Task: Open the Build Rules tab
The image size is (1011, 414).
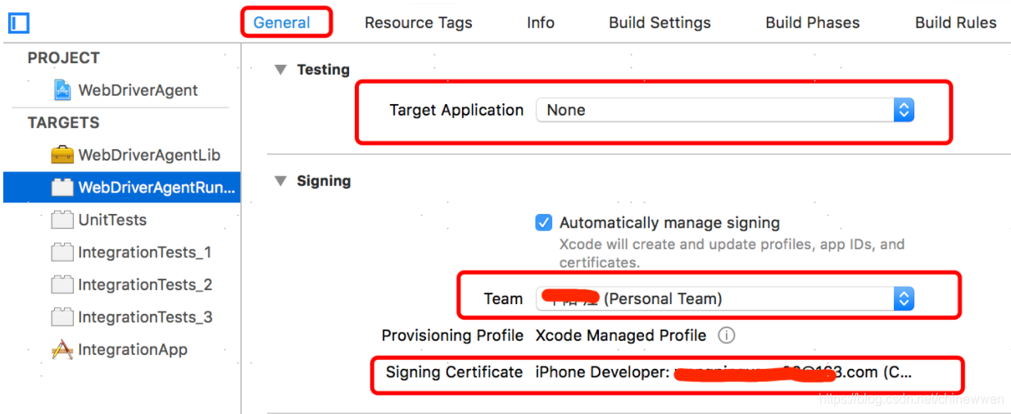Action: click(x=956, y=23)
